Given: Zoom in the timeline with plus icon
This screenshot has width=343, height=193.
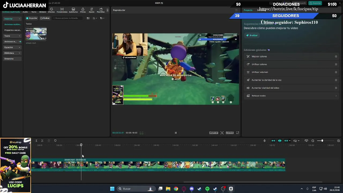Looking at the screenshot, I should click(338, 141).
